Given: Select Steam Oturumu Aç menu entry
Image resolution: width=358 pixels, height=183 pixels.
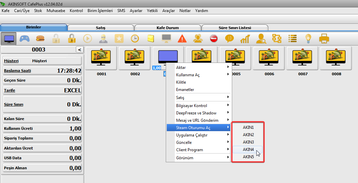Looking at the screenshot, I should coord(199,127).
